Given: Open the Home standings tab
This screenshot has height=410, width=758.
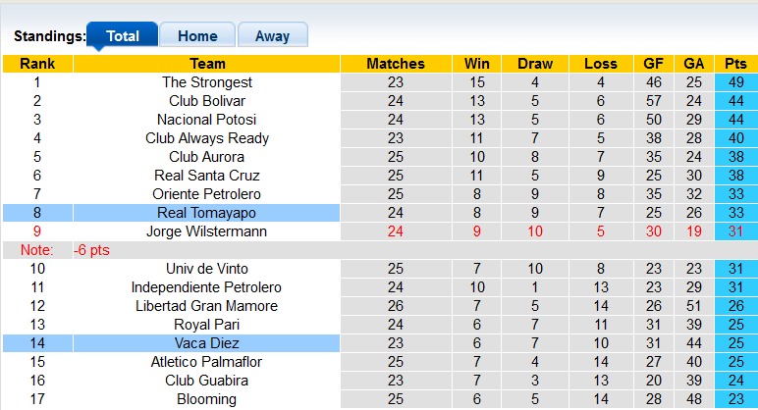Looking at the screenshot, I should (x=197, y=36).
